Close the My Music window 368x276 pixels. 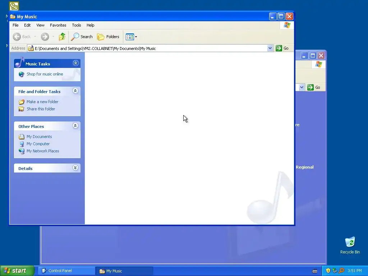pos(289,17)
